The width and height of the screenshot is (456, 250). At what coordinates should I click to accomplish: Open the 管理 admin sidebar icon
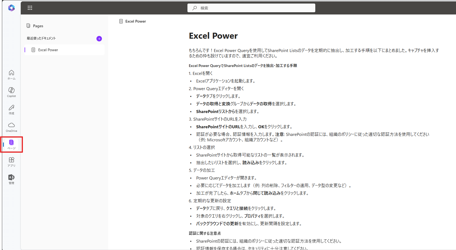[11, 179]
